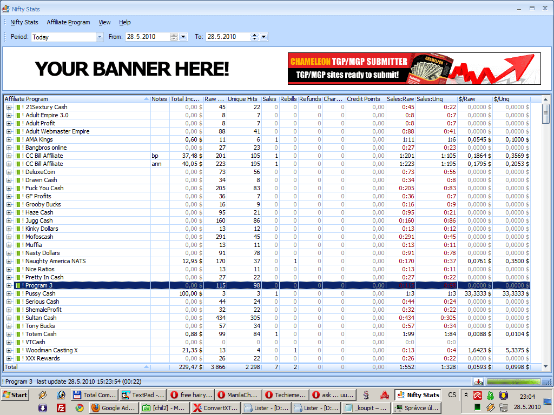The image size is (554, 415).
Task: Open the Google Ad... Firefox taskbar button
Action: pos(114,408)
